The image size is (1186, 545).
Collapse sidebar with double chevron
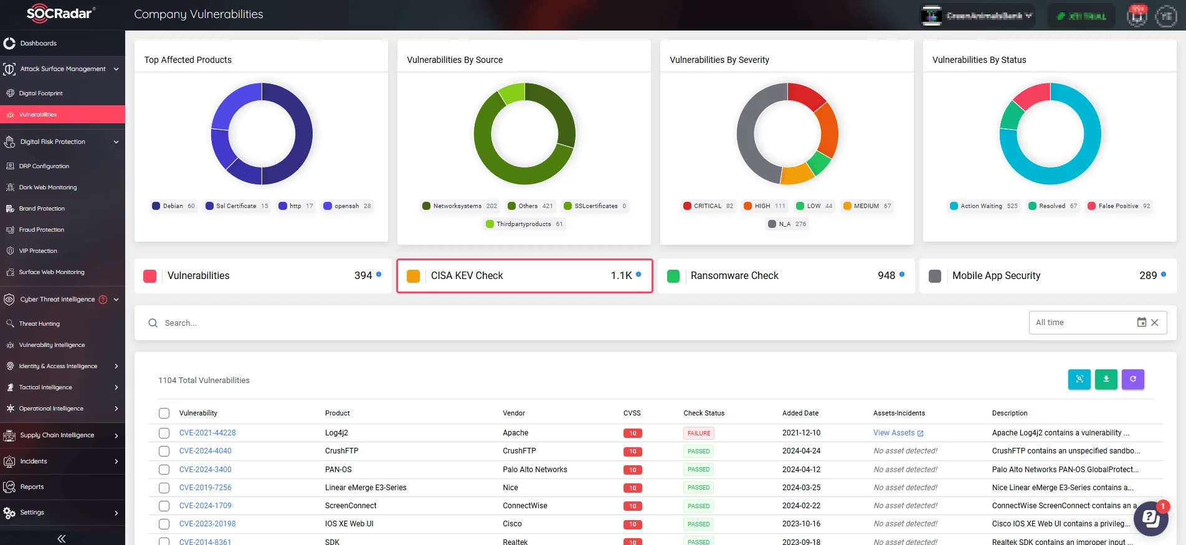62,539
